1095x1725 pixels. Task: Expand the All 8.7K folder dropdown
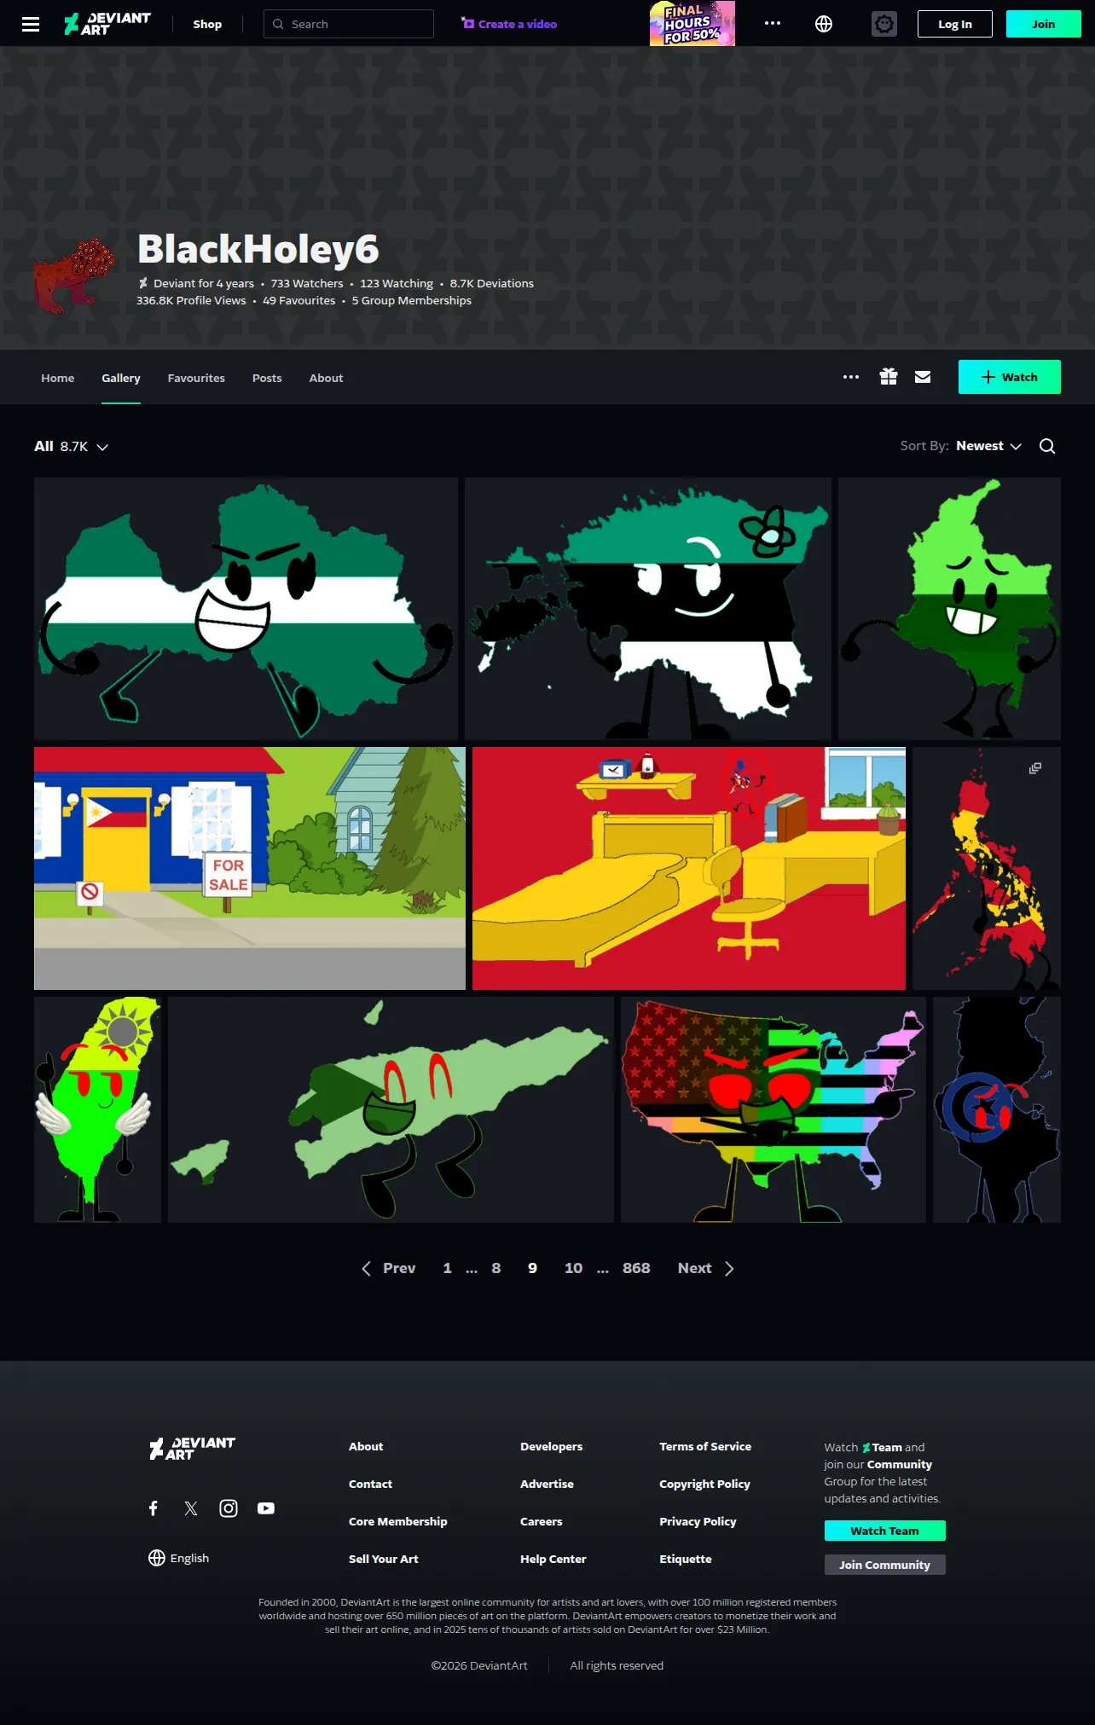point(72,446)
